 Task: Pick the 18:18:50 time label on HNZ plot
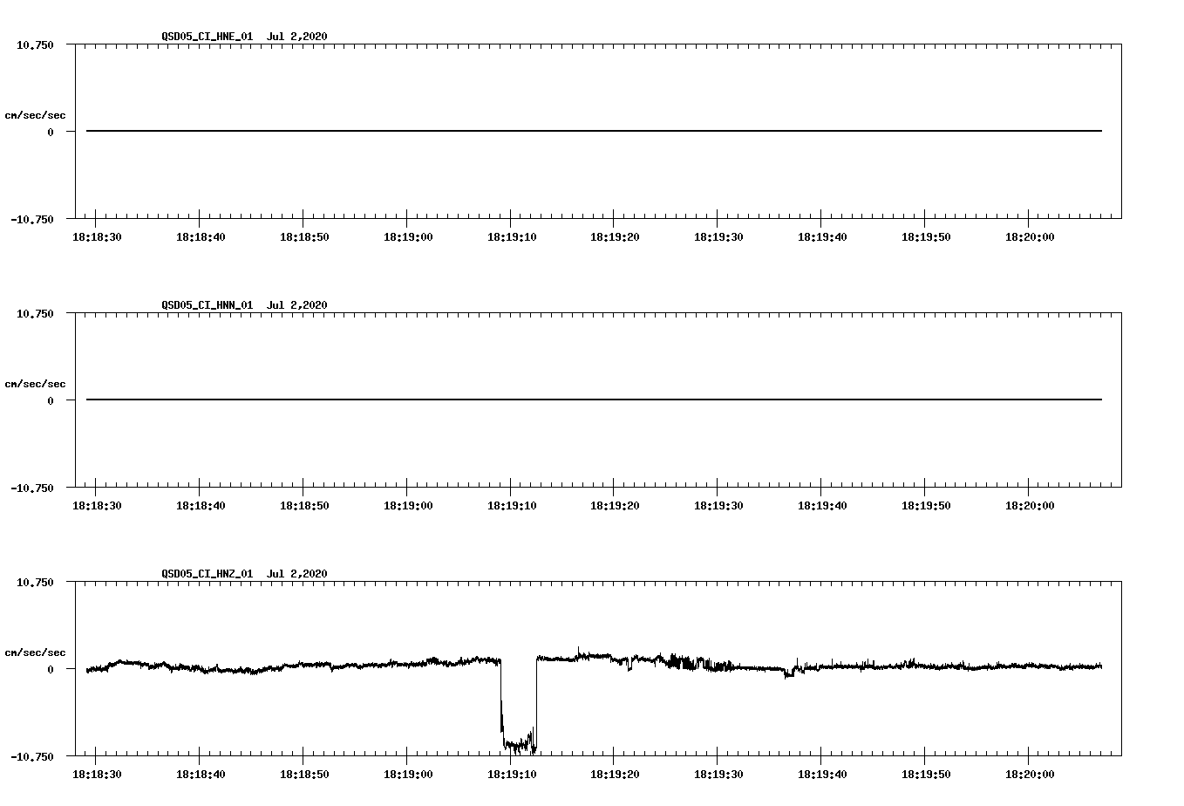click(304, 774)
